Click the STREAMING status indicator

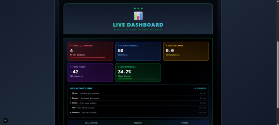pyautogui.click(x=200, y=88)
